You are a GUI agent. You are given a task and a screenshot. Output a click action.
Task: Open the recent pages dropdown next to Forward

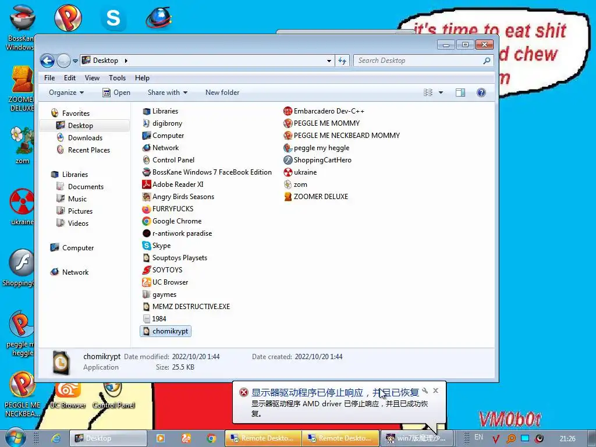[75, 61]
